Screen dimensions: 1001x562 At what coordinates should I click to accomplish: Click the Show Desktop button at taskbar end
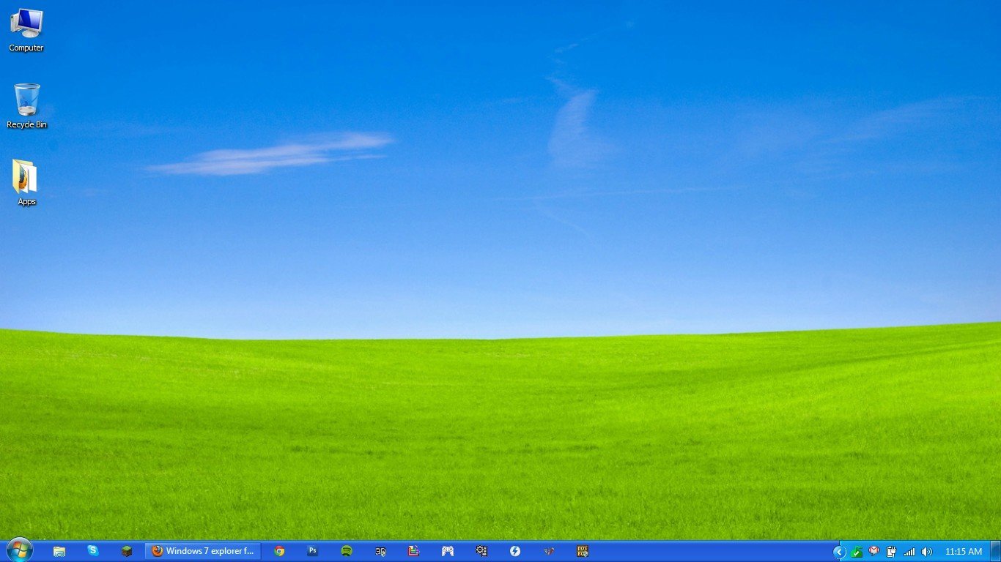[995, 551]
